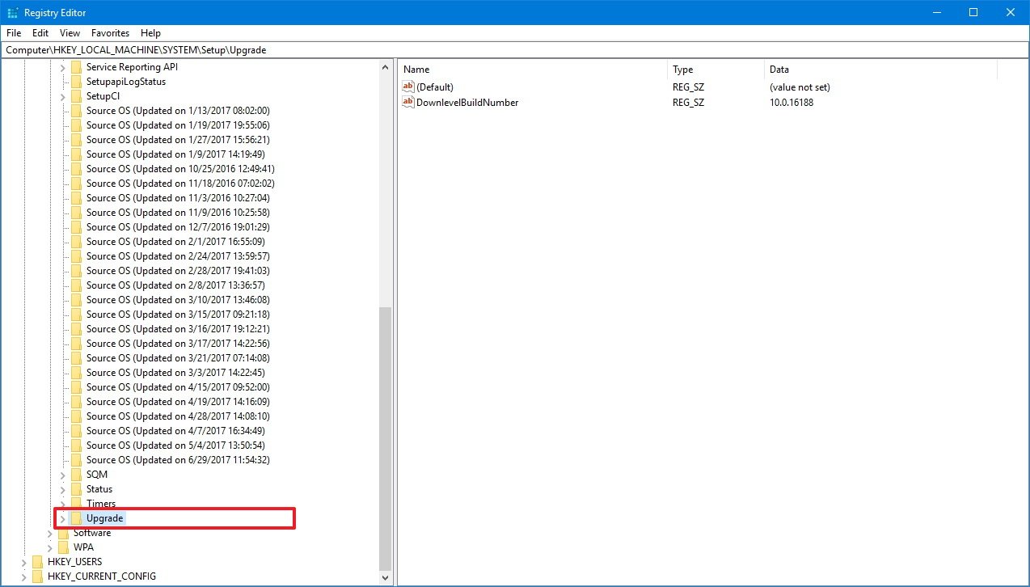Click folder icon for Source OS 11/3/2016 10:27:04
This screenshot has height=587, width=1030.
click(x=76, y=198)
